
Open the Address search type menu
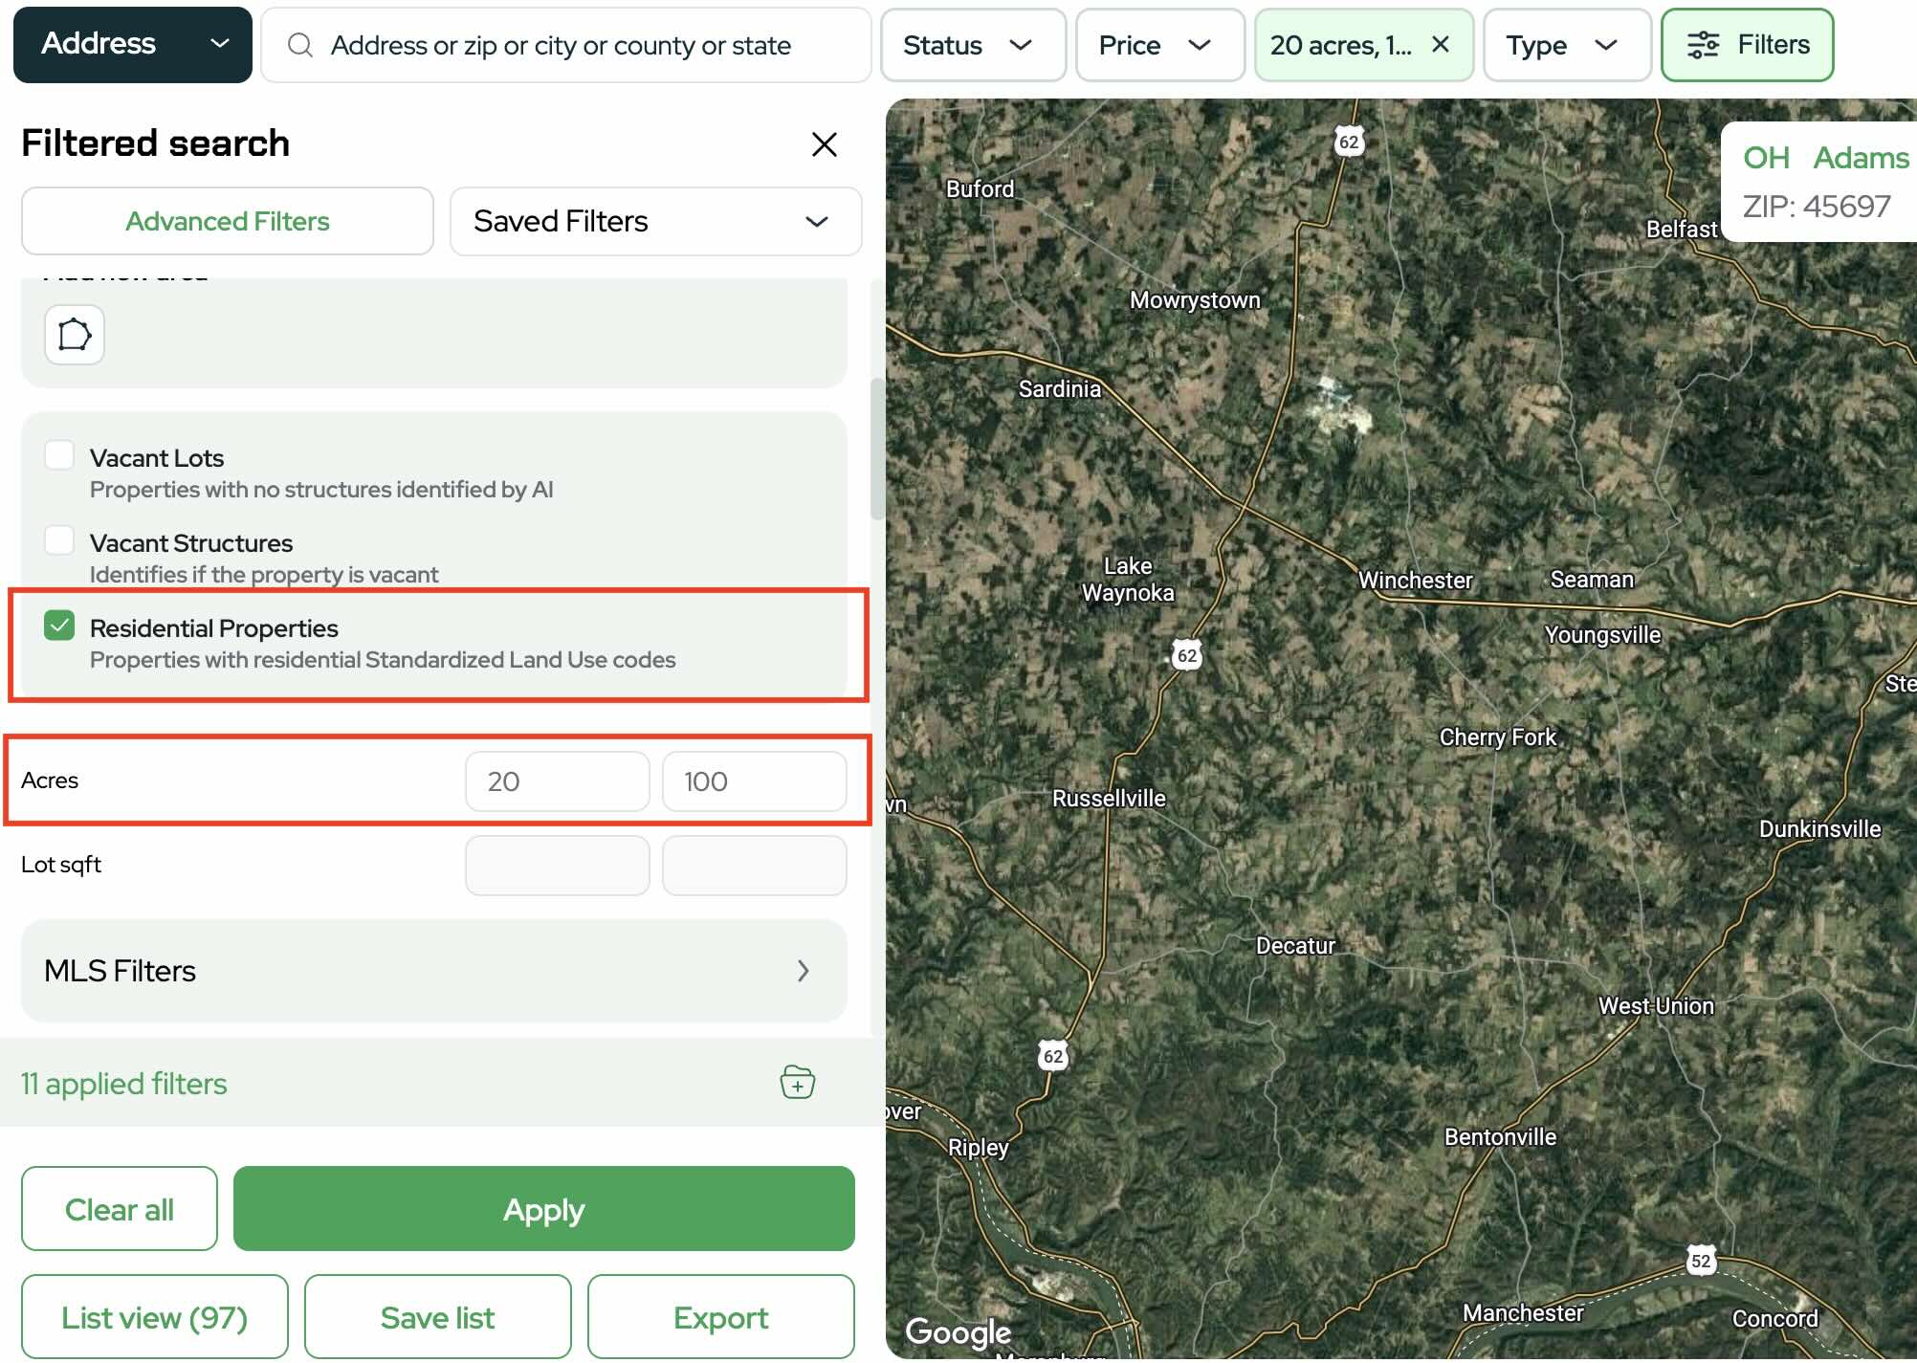pyautogui.click(x=133, y=44)
